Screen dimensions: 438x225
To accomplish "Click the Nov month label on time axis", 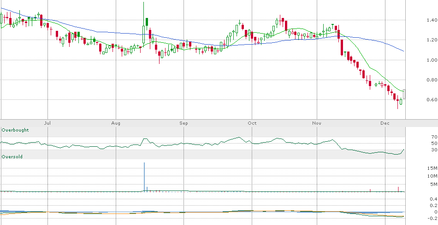I will pos(317,123).
